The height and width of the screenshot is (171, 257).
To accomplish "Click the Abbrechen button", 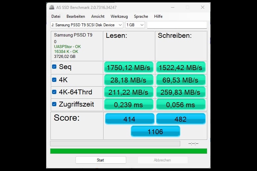I will (162, 160).
